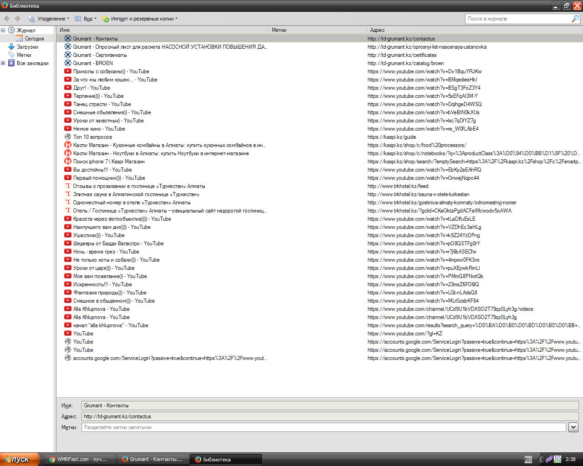The image size is (583, 466).
Task: Click the trkhotel.kz/feed address cell
Action: [x=398, y=186]
